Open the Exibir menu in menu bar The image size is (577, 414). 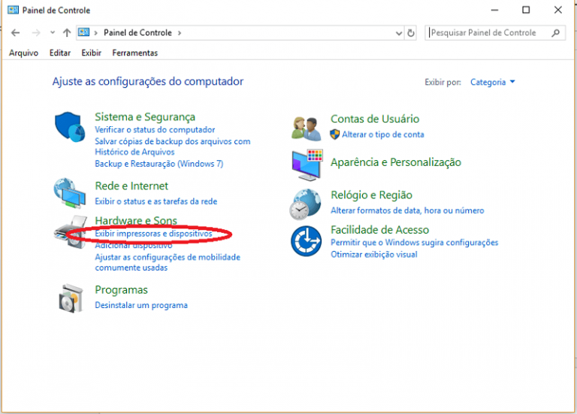[91, 53]
